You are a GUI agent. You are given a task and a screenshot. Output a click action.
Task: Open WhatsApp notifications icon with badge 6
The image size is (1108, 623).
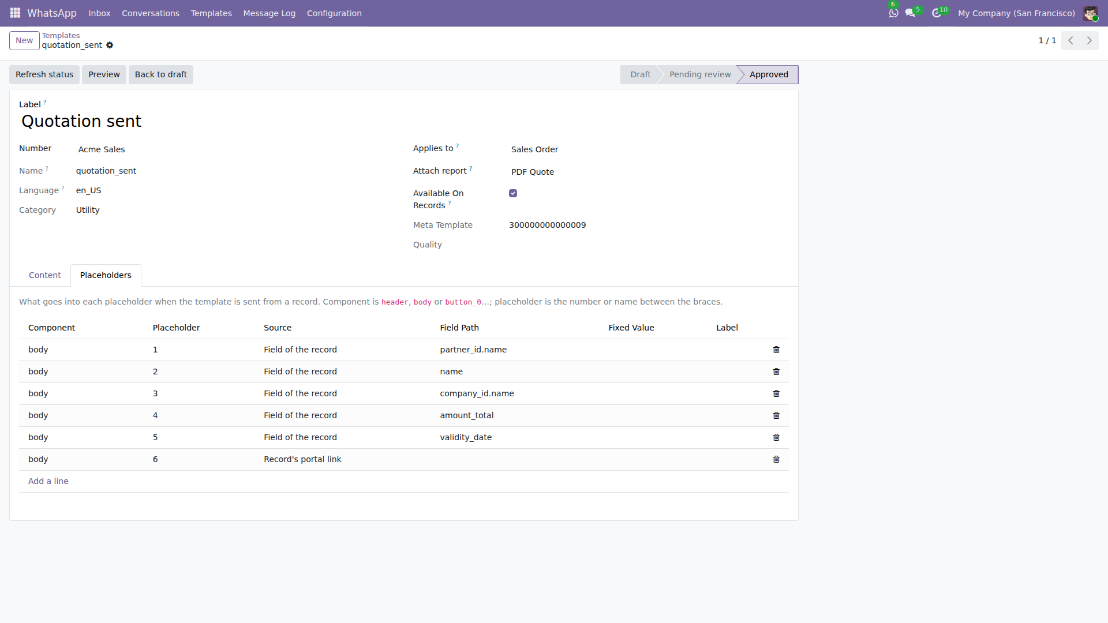pyautogui.click(x=893, y=13)
